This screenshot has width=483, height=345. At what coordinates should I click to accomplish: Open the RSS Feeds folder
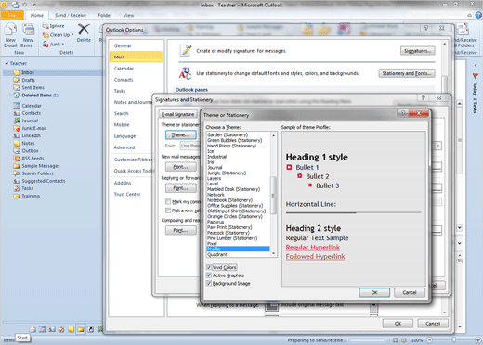coord(33,159)
